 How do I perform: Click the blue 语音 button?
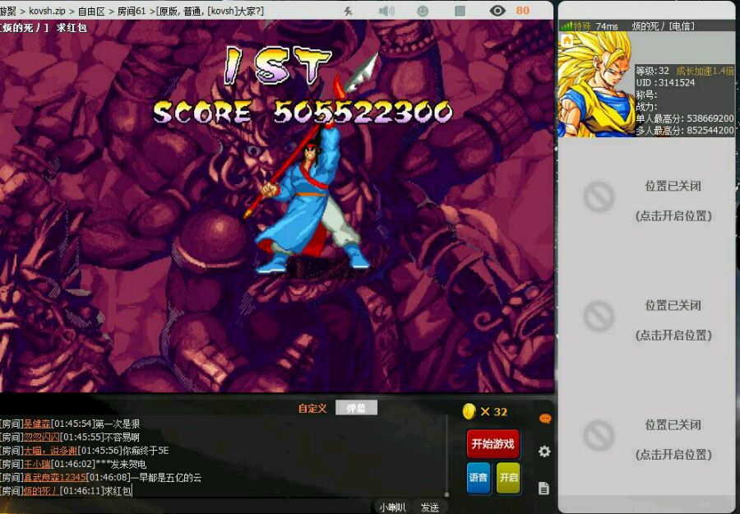pos(478,478)
